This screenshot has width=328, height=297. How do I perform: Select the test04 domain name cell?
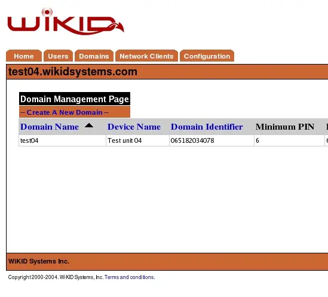[62, 140]
